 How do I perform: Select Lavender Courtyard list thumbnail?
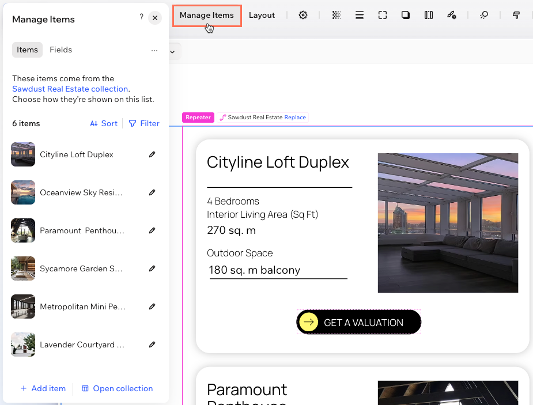23,345
